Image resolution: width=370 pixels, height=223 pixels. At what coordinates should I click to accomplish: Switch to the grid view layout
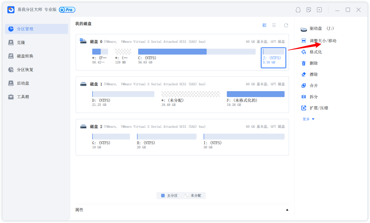264,25
